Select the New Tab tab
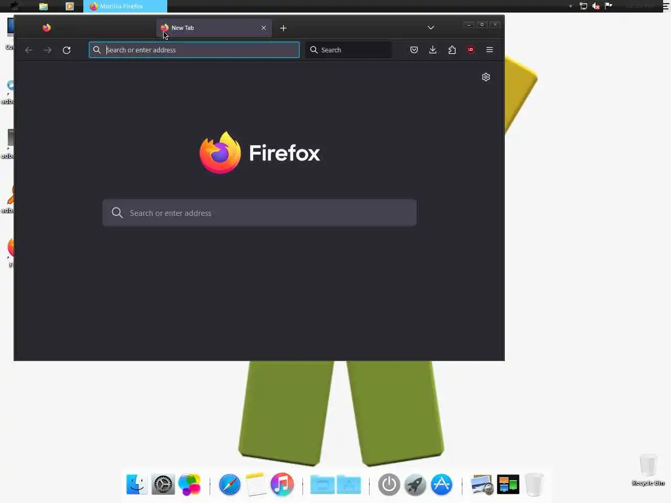Viewport: 671px width, 503px height. pyautogui.click(x=214, y=28)
